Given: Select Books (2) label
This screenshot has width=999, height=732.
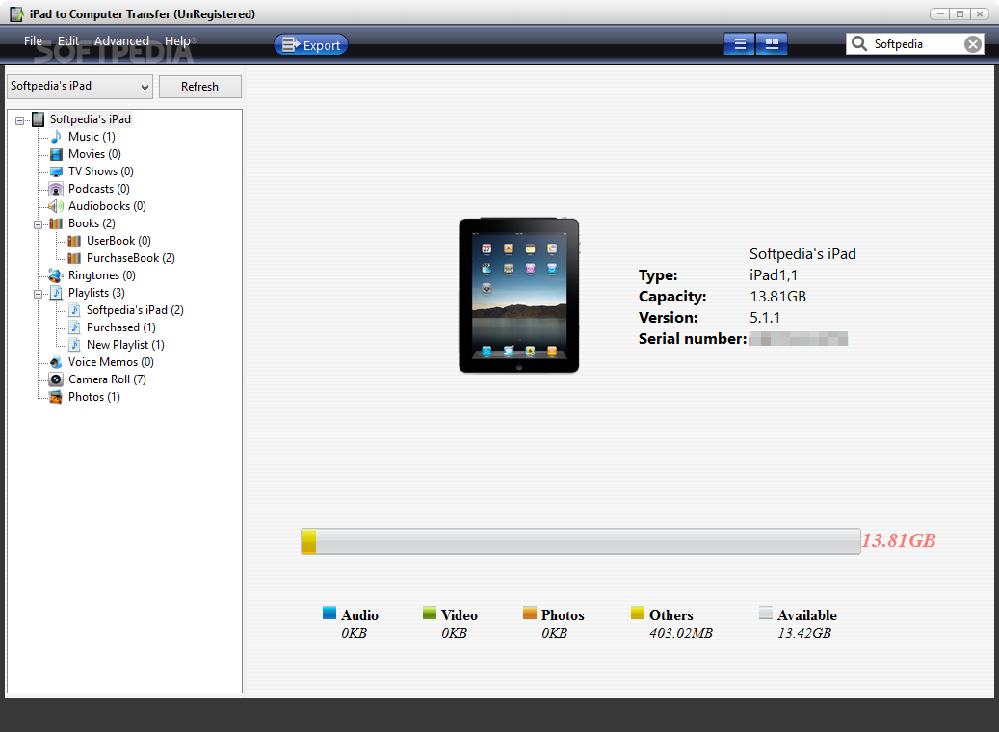Looking at the screenshot, I should point(92,223).
